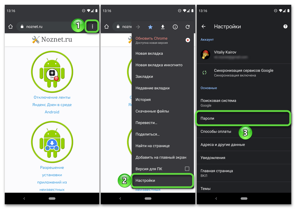Tick the Версия для ПК checkbox
The height and width of the screenshot is (209, 296).
187,169
